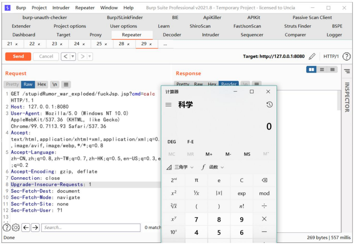
Task: Open the Repeater help question mark icon
Action: (346, 57)
